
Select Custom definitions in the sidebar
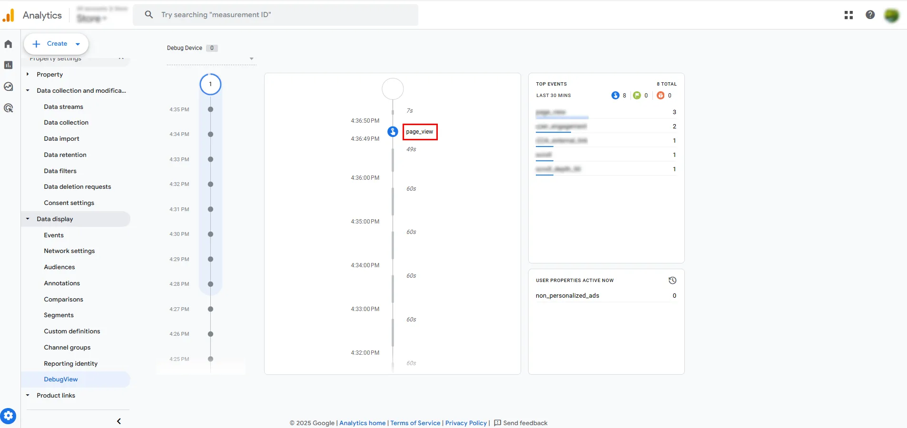click(72, 331)
